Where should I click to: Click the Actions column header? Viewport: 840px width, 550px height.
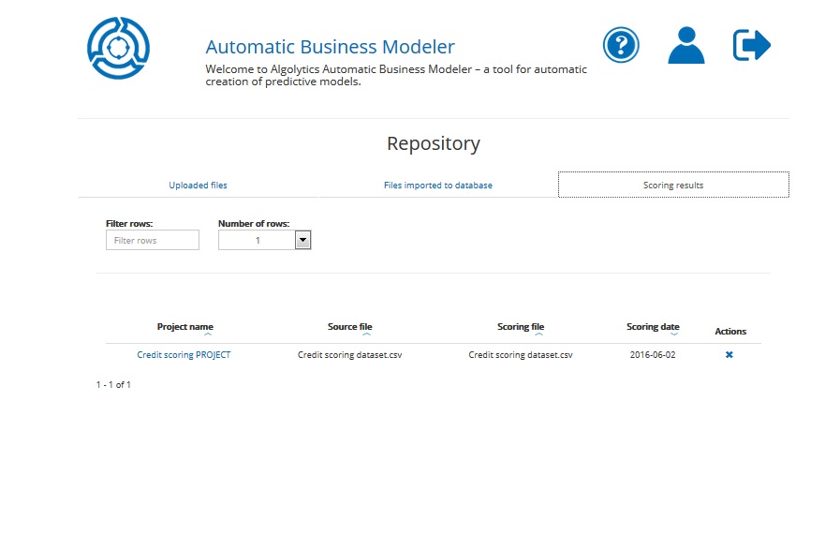[730, 332]
